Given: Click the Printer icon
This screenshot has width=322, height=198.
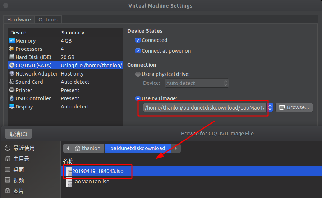Looking at the screenshot, I should click(12, 90).
